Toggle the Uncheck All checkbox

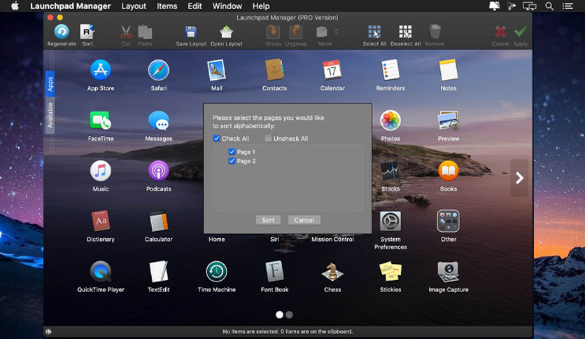(268, 139)
